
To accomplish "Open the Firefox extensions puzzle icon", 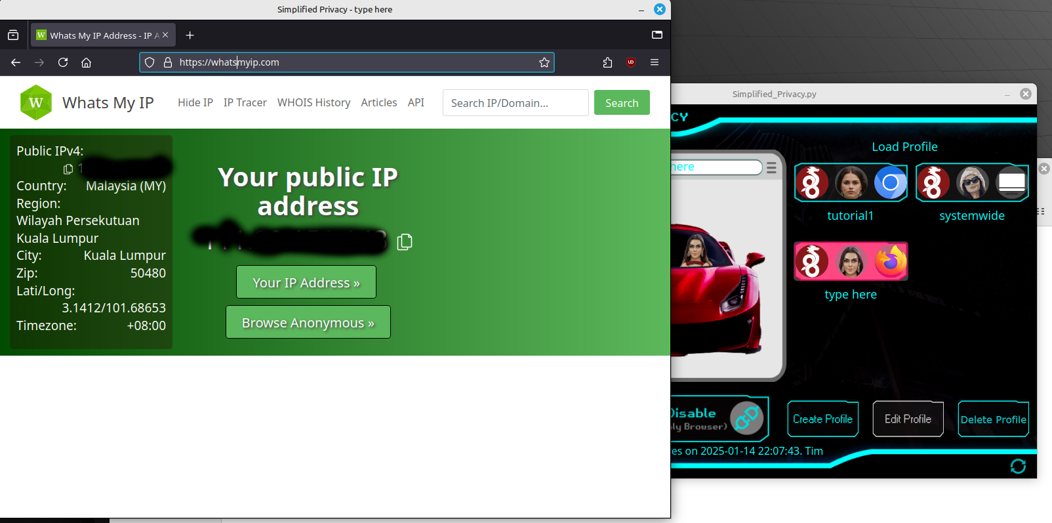I will [607, 62].
